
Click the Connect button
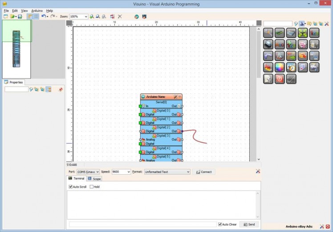pyautogui.click(x=203, y=172)
